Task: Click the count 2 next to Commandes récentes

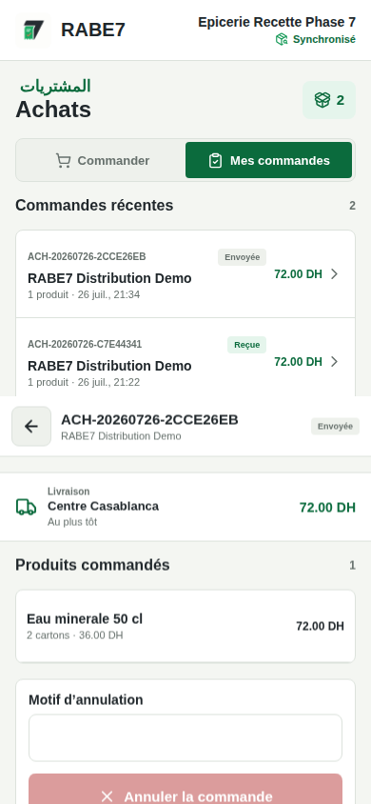Action: click(x=352, y=206)
